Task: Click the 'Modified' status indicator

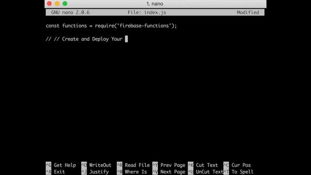Action: pyautogui.click(x=248, y=13)
